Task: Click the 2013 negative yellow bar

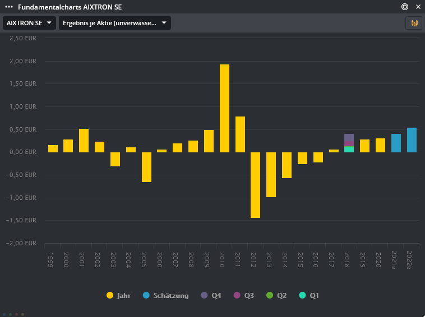Action: [x=271, y=175]
